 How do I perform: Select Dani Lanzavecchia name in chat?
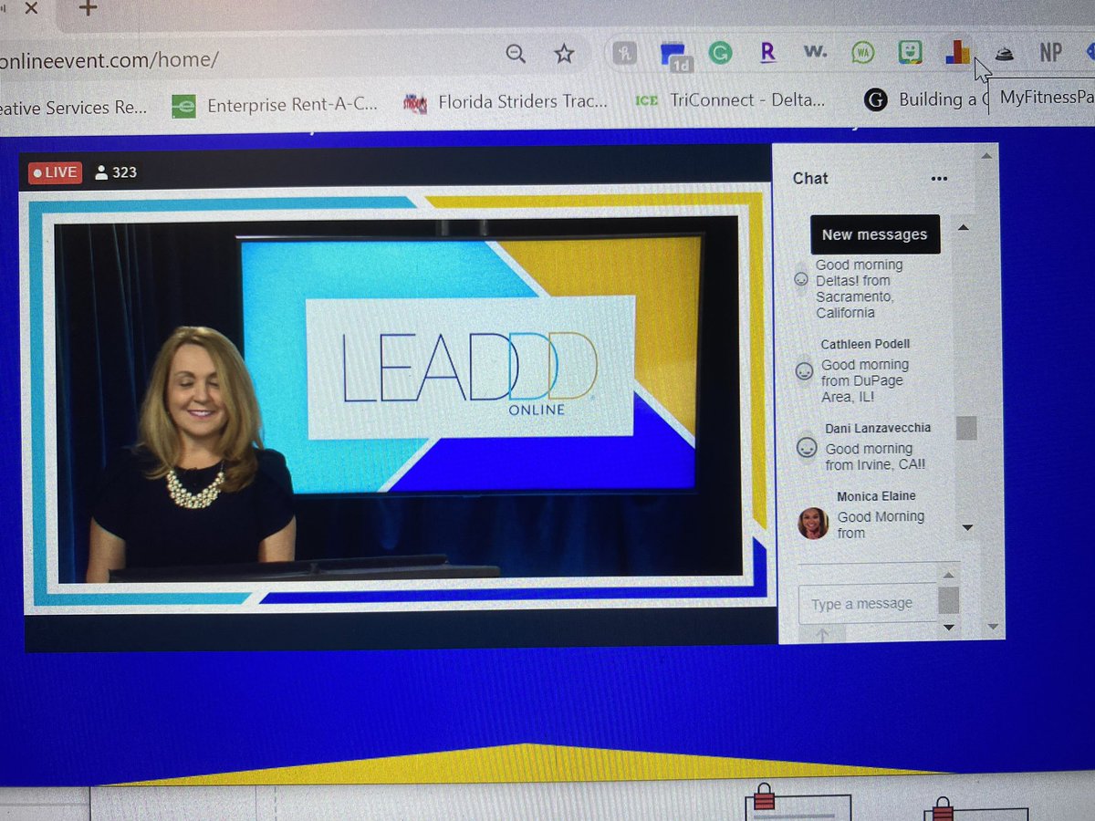click(878, 428)
